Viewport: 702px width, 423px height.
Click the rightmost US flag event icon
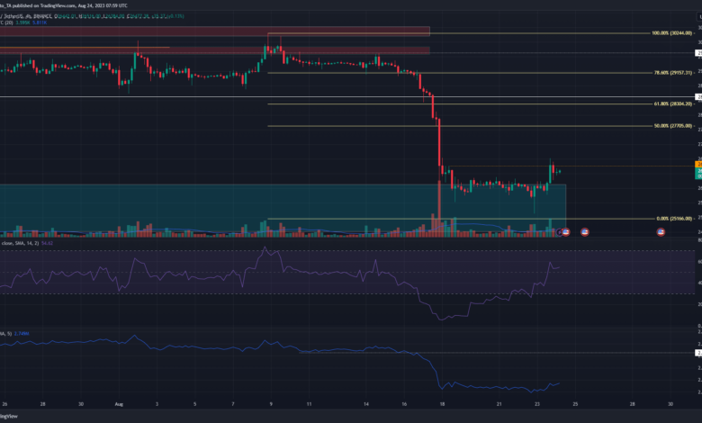coord(661,231)
